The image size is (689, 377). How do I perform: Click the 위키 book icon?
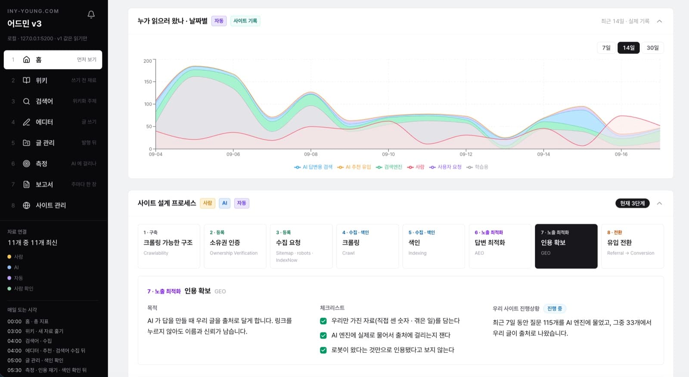26,80
